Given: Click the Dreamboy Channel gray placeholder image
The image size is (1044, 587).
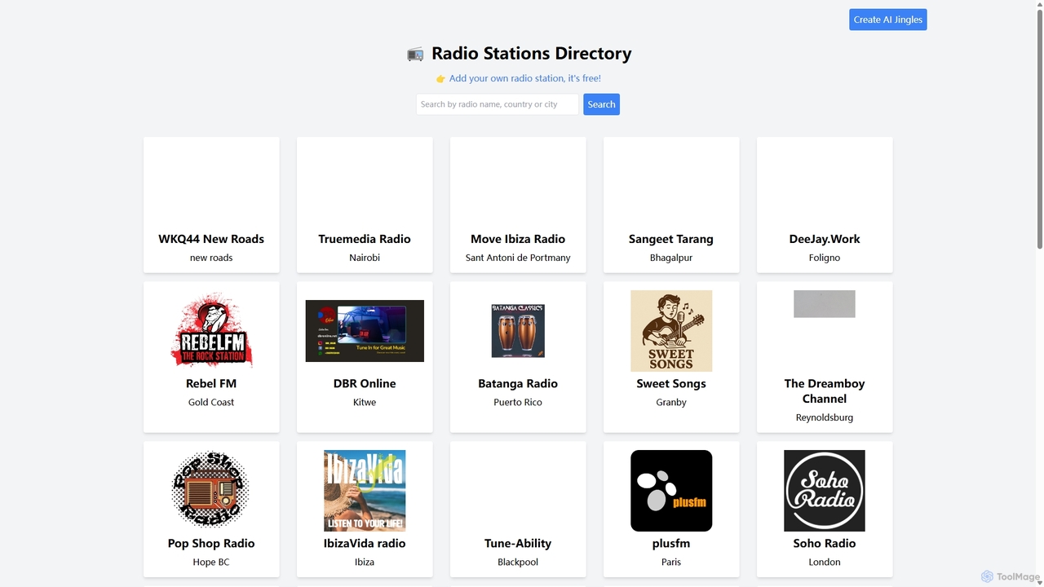Looking at the screenshot, I should [x=825, y=304].
